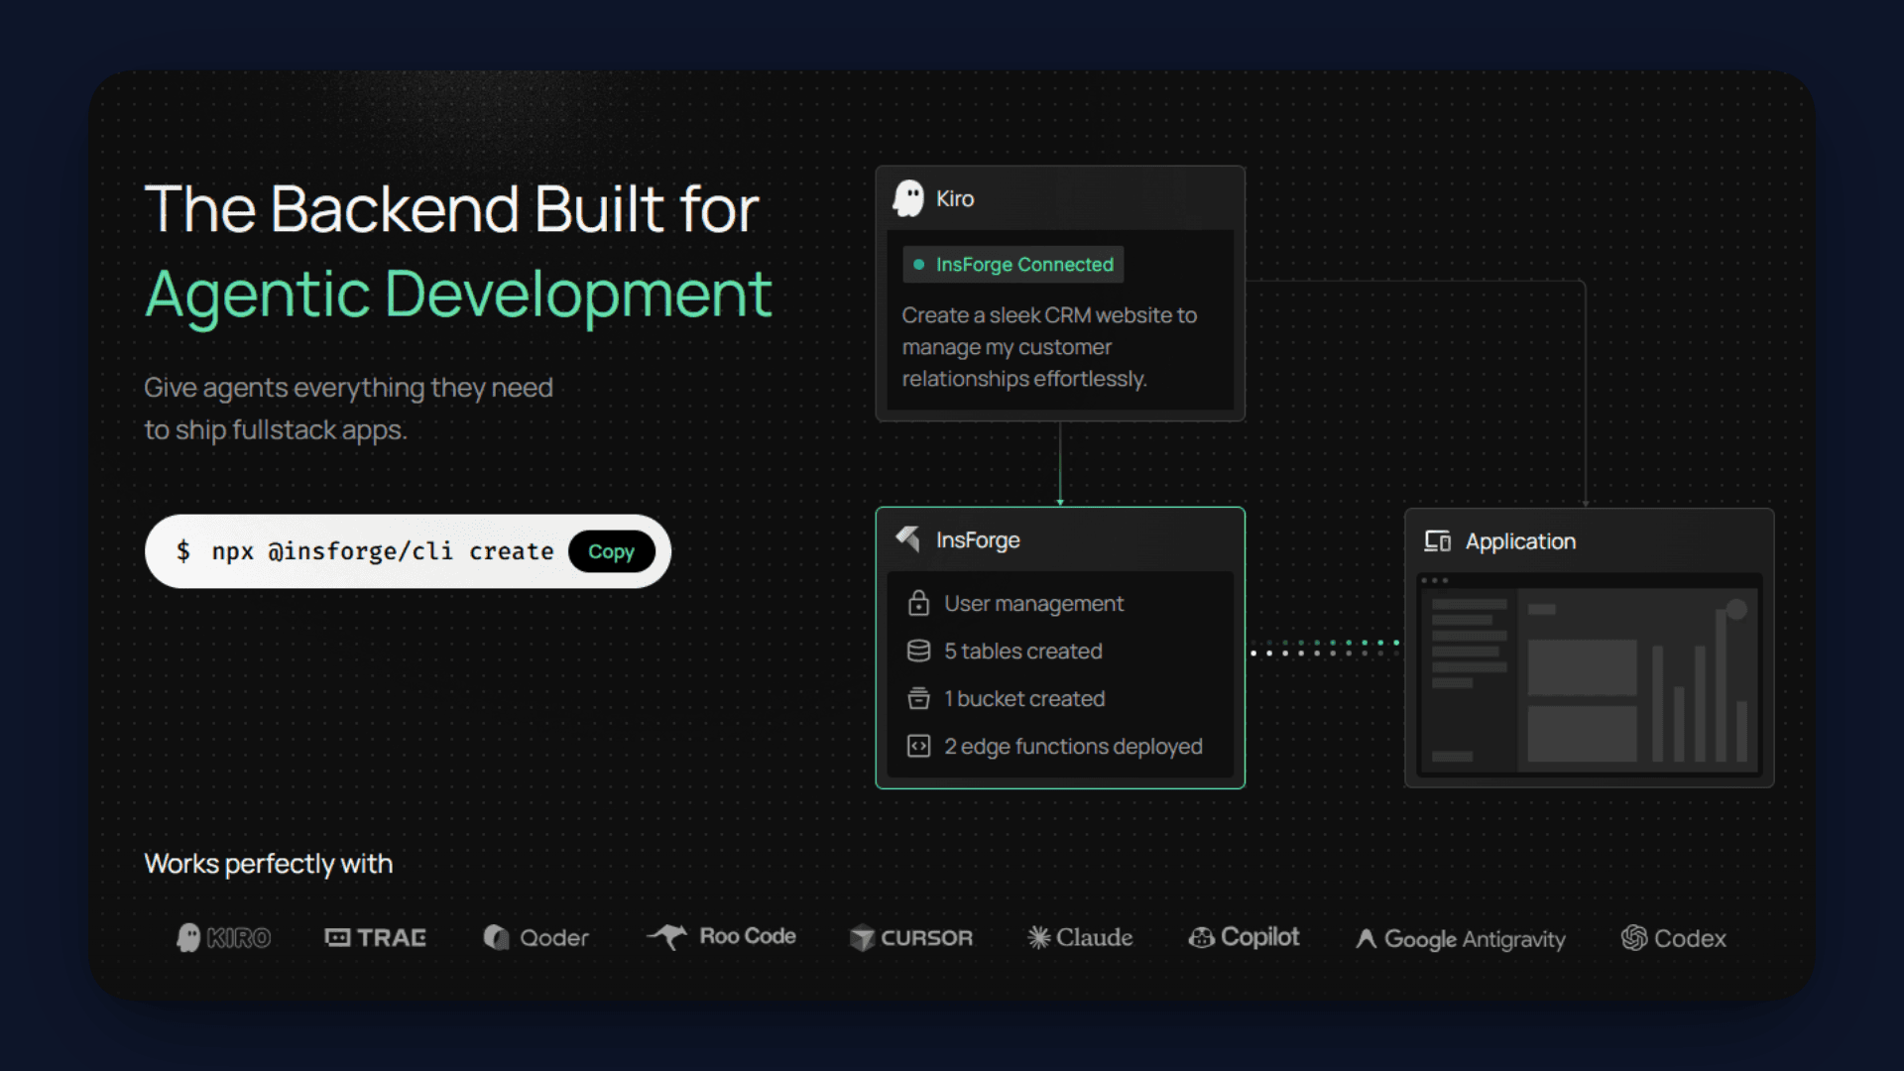Click the npx @insforge/cli create command text

click(x=382, y=551)
